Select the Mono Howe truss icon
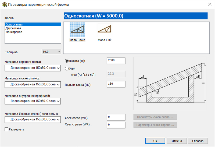 [x=77, y=30]
